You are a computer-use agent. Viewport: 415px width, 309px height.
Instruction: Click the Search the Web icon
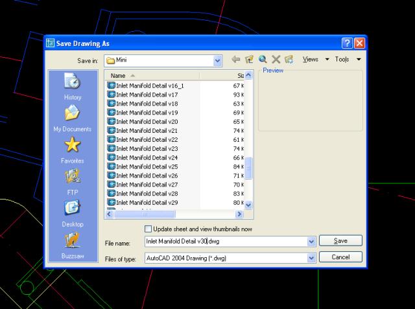[x=263, y=59]
